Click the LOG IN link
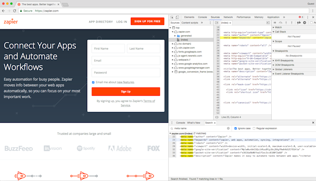Image resolution: width=316 pixels, height=181 pixels. coord(121,22)
